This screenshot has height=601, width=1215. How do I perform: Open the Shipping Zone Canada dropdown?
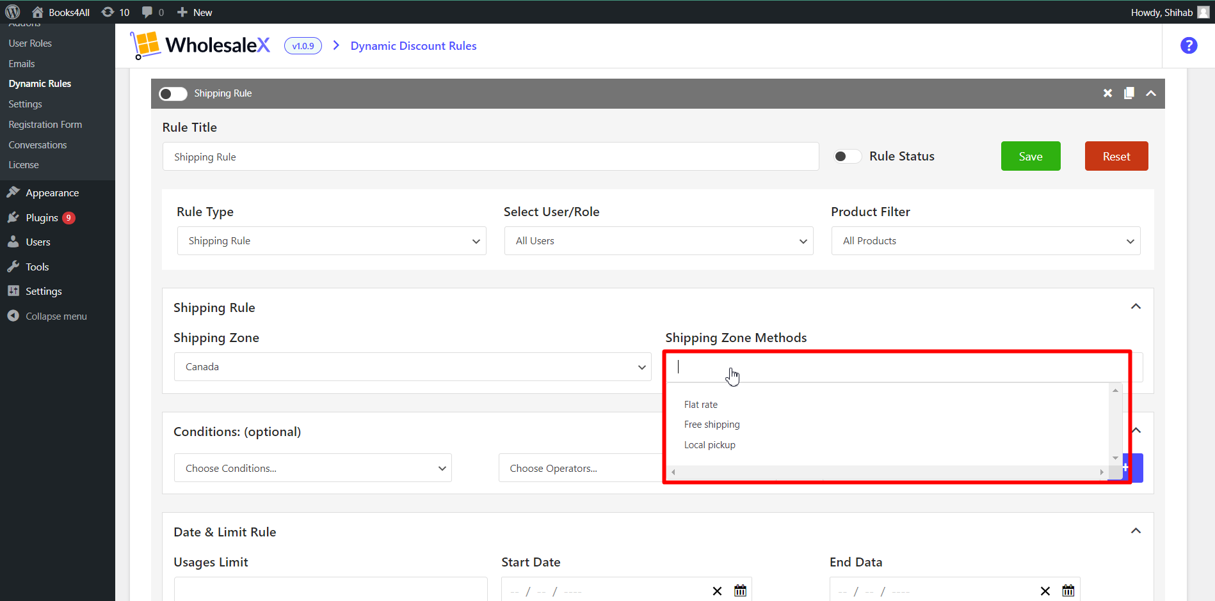(x=412, y=367)
